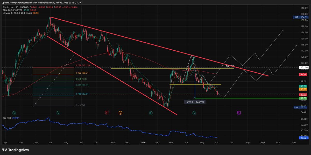
Task: Click the red 83.33 last price label
Action: click(x=304, y=95)
